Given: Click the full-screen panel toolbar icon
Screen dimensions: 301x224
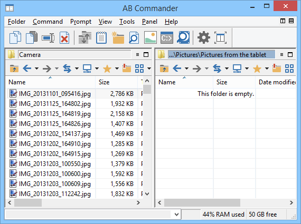Looking at the screenshot, I should [220, 38].
